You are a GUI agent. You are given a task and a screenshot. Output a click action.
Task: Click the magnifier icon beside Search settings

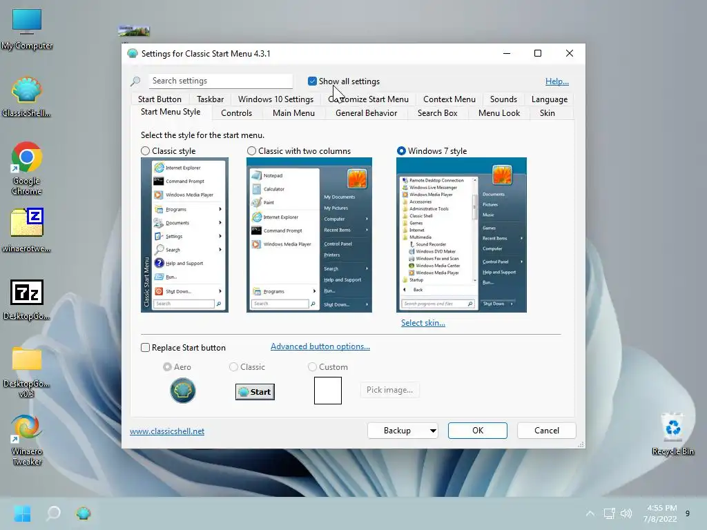click(x=135, y=81)
